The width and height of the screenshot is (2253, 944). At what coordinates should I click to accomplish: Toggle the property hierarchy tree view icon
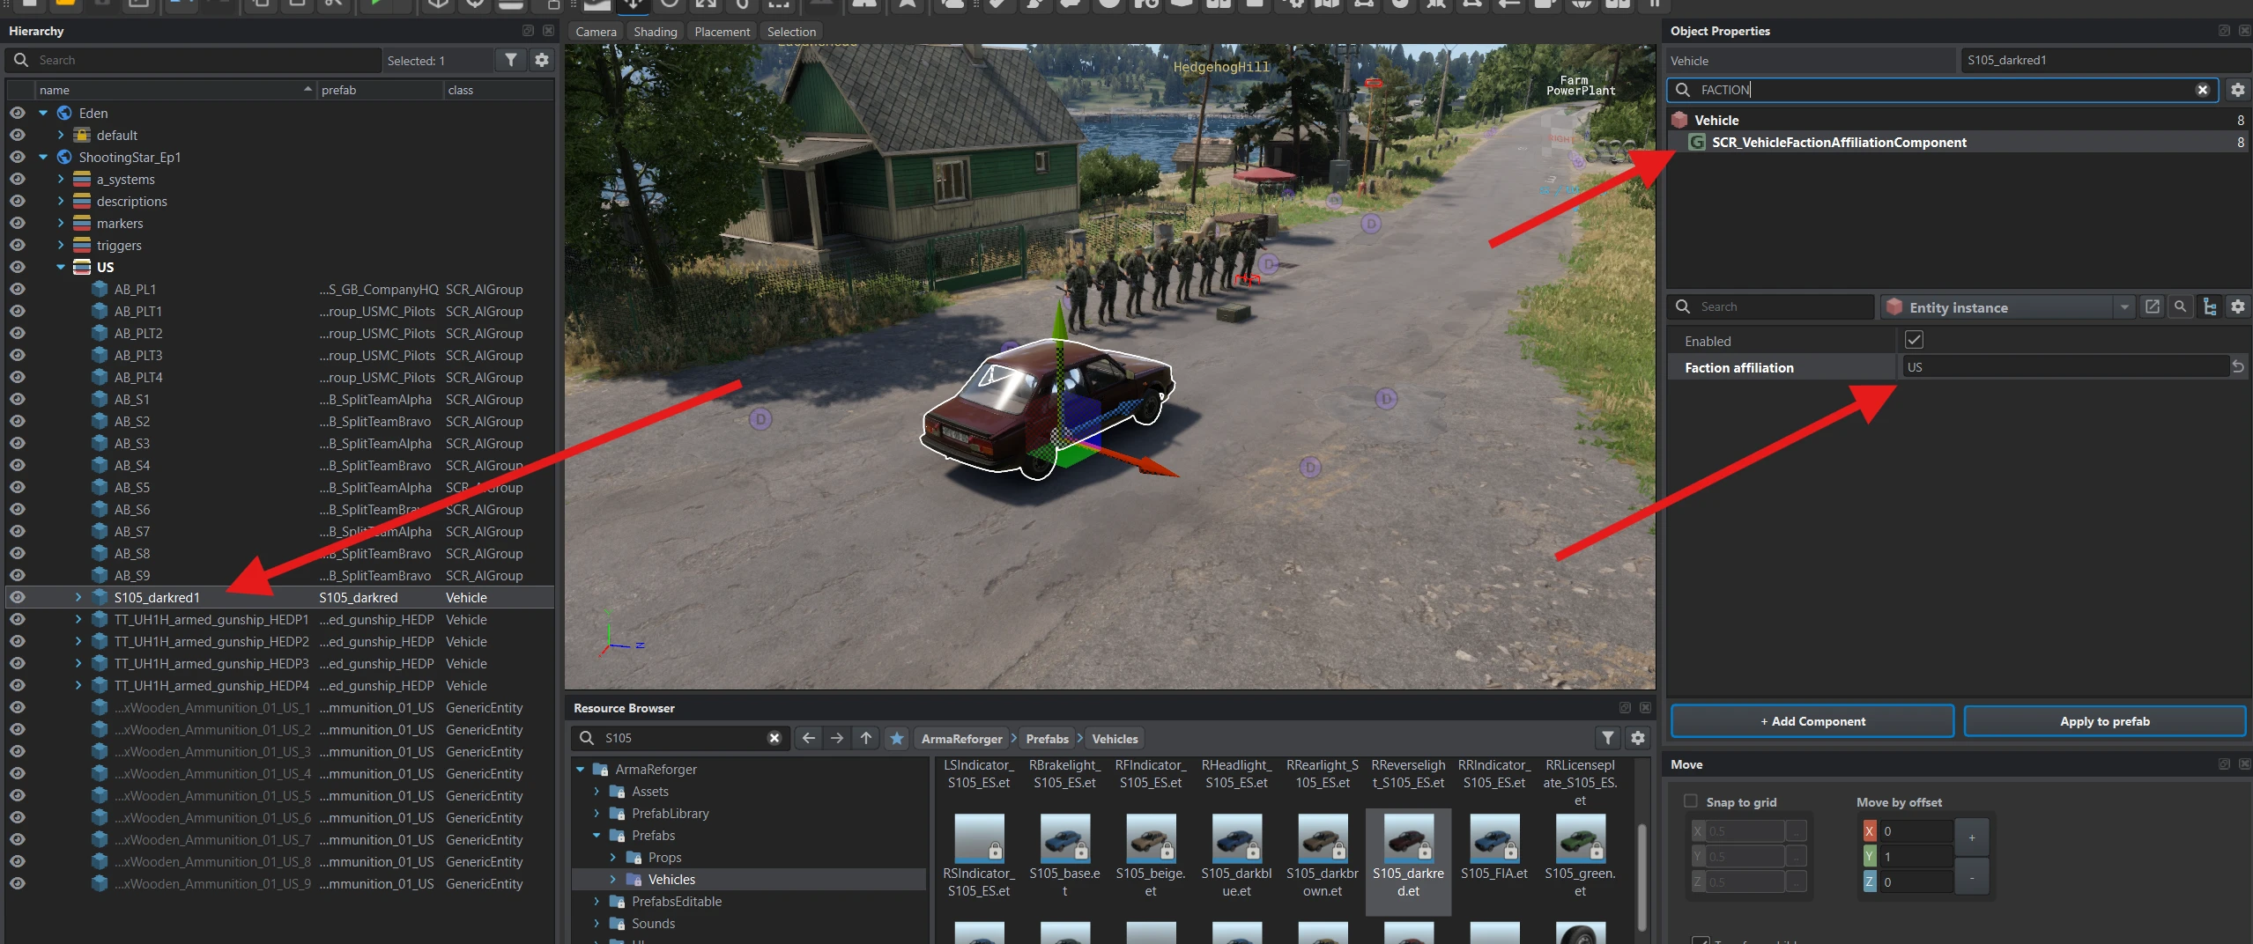tap(2209, 306)
